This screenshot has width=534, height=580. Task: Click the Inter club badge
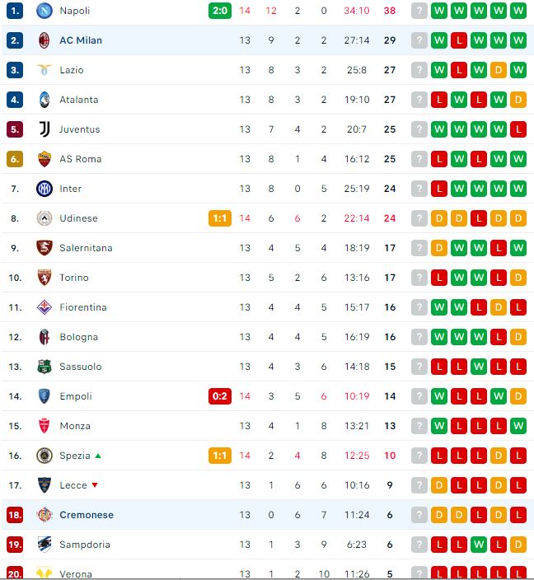click(x=44, y=189)
